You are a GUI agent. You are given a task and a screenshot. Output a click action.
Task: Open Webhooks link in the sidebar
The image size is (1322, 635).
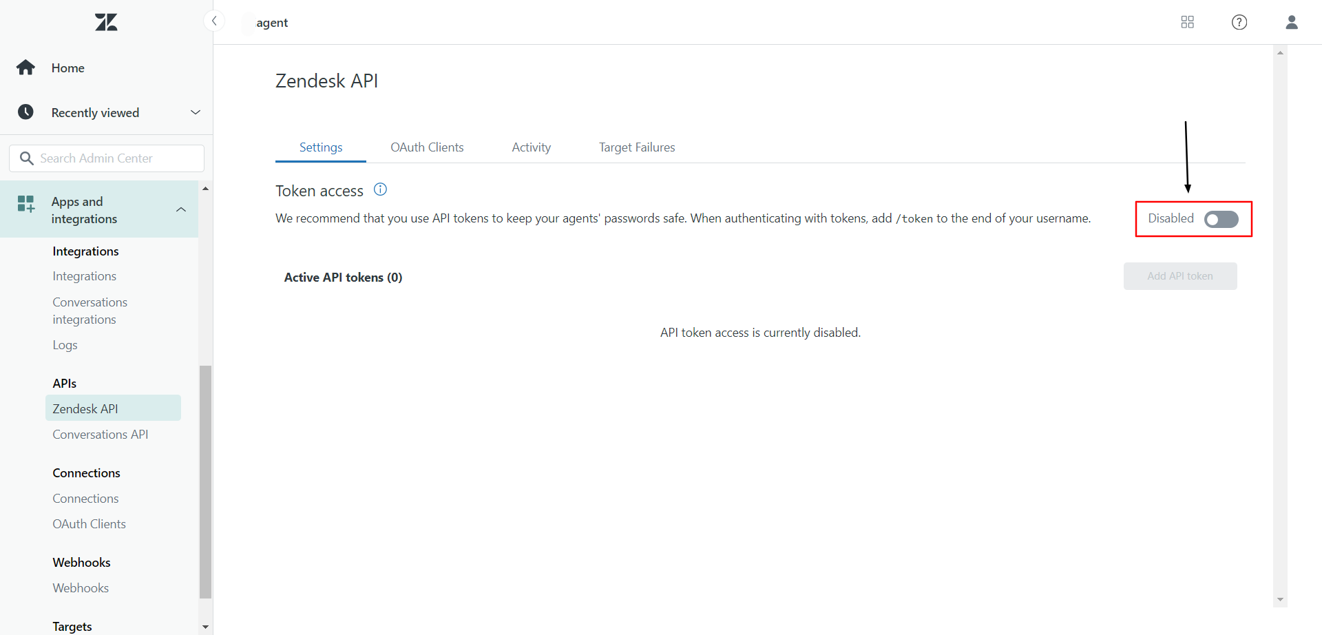[x=81, y=588]
